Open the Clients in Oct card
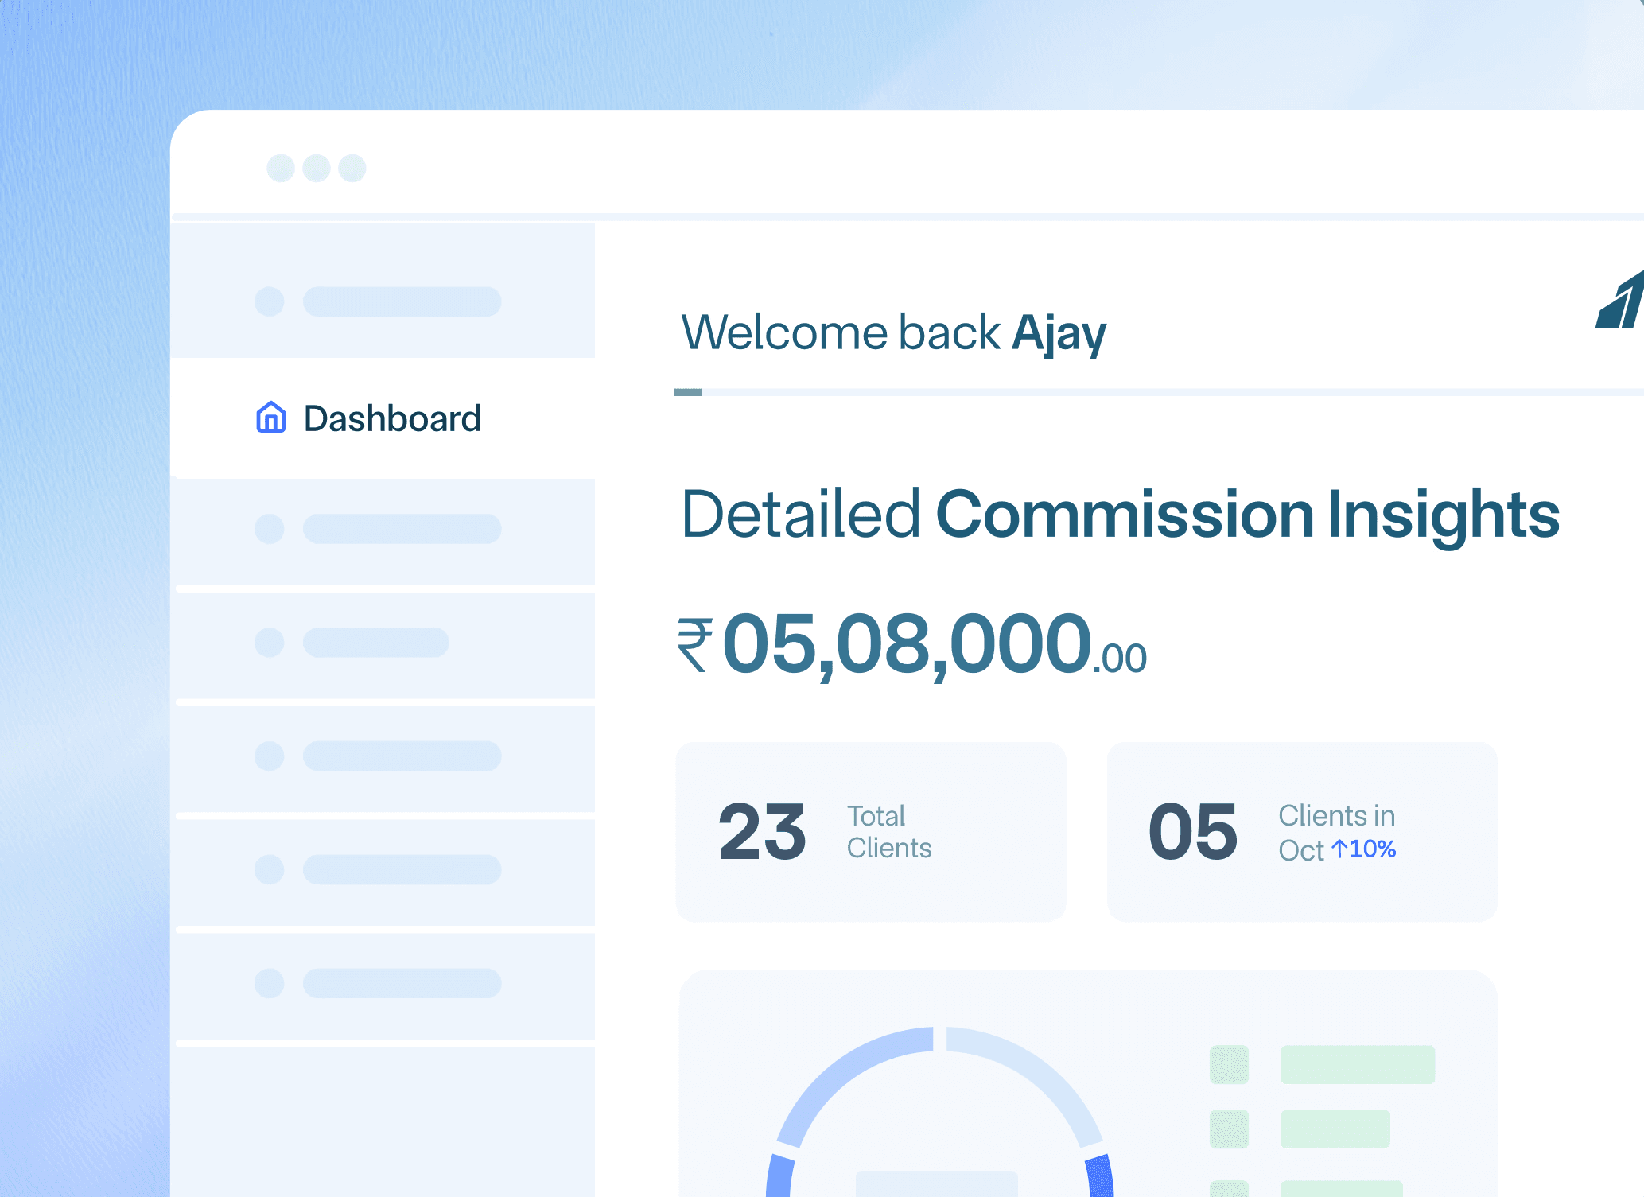This screenshot has width=1644, height=1197. [1301, 832]
